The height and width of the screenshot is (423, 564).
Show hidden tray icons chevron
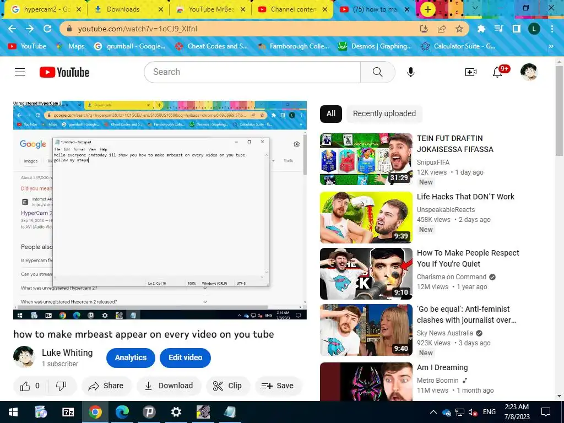pos(433,412)
